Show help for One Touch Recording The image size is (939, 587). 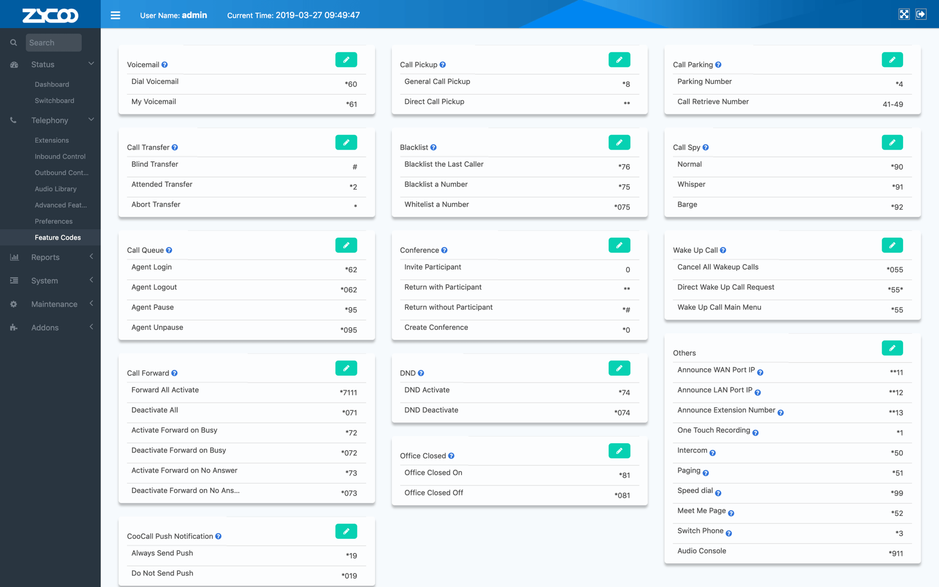tap(755, 433)
